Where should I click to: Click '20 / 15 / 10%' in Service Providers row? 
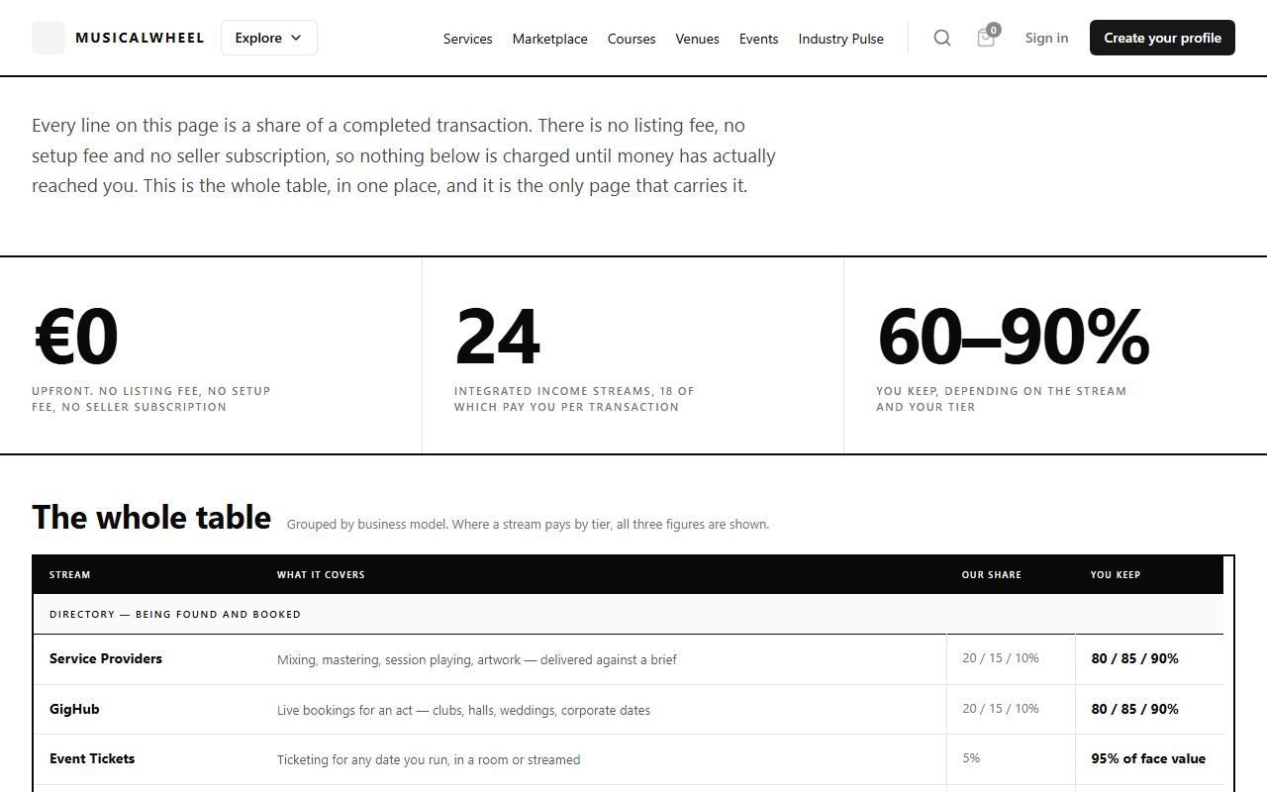click(x=1001, y=657)
